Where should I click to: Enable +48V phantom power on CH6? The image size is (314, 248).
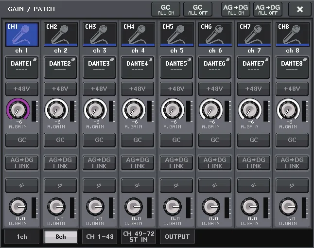pos(215,89)
